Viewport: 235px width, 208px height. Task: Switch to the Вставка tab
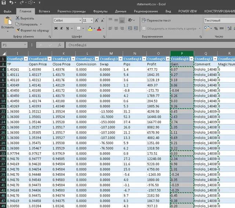pos(44,11)
